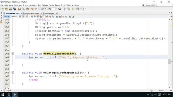The width and height of the screenshot is (173, 97).
Task: Switch editor to Source view
Action: pyautogui.click(x=6, y=16)
